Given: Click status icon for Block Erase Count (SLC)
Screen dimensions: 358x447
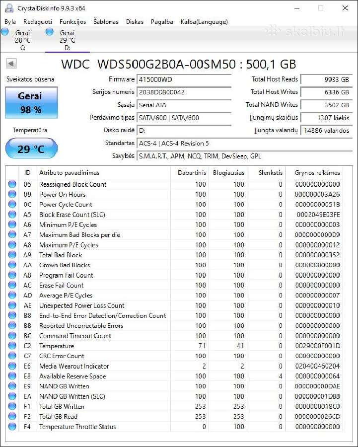Looking at the screenshot, I should click(12, 215).
